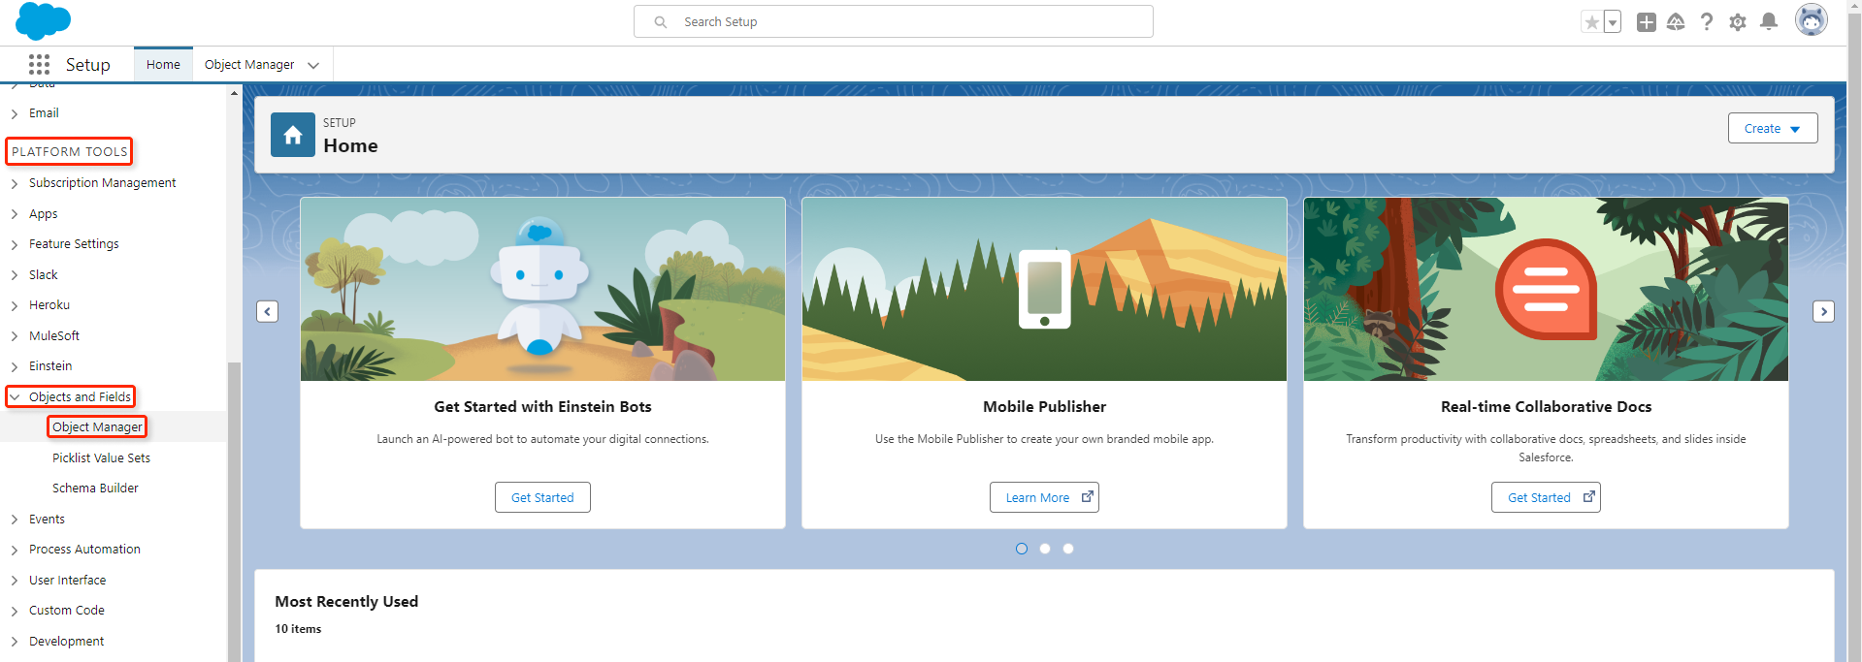The width and height of the screenshot is (1862, 662).
Task: Expand the User Interface node
Action: 15,581
